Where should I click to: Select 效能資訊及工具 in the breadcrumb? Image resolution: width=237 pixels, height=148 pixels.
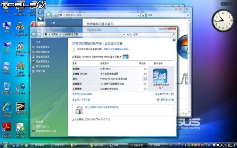coord(70,34)
